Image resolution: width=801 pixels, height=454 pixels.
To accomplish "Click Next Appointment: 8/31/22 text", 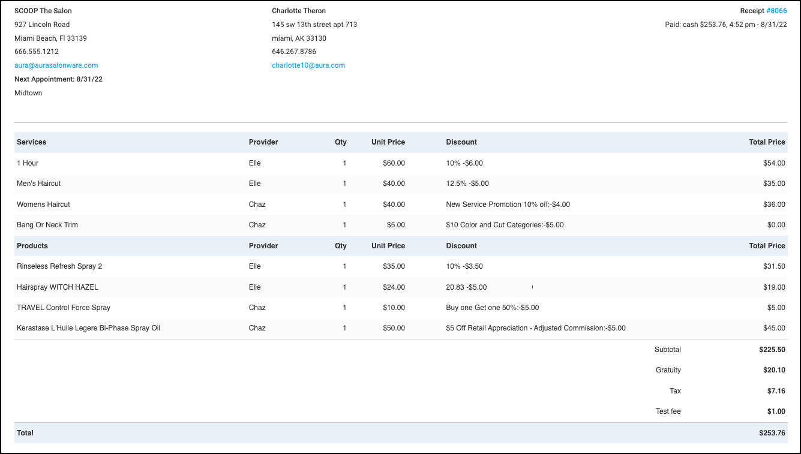I will tap(58, 79).
